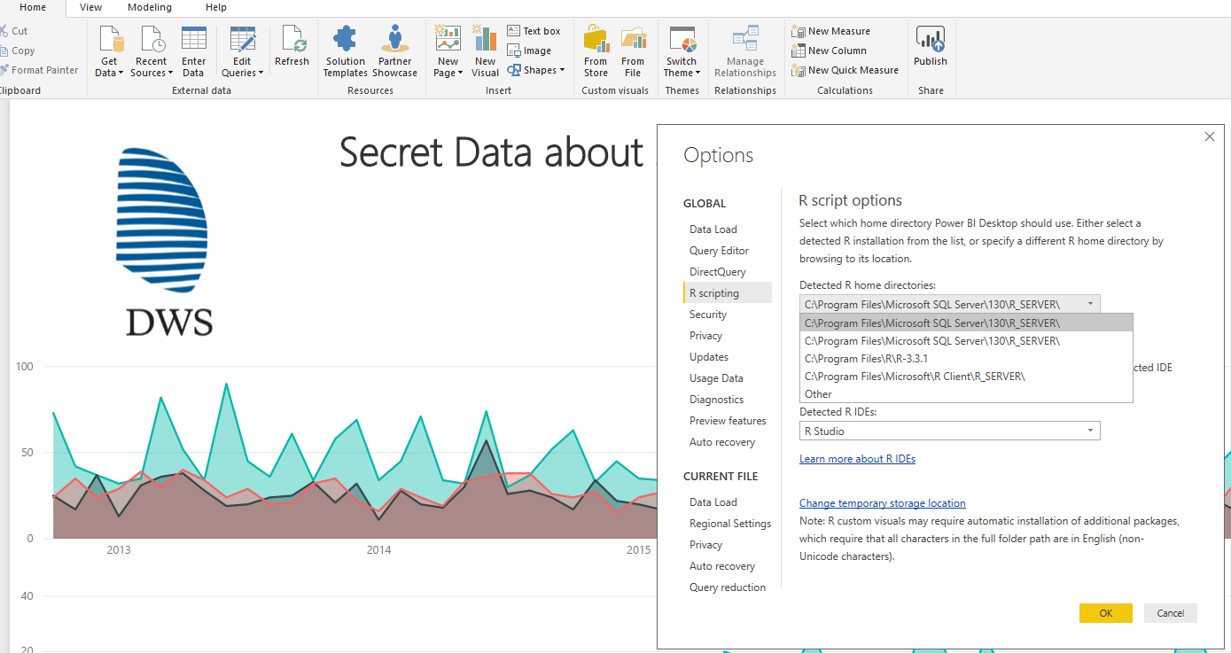The width and height of the screenshot is (1231, 653).
Task: Confirm options with the OK button
Action: tap(1106, 613)
